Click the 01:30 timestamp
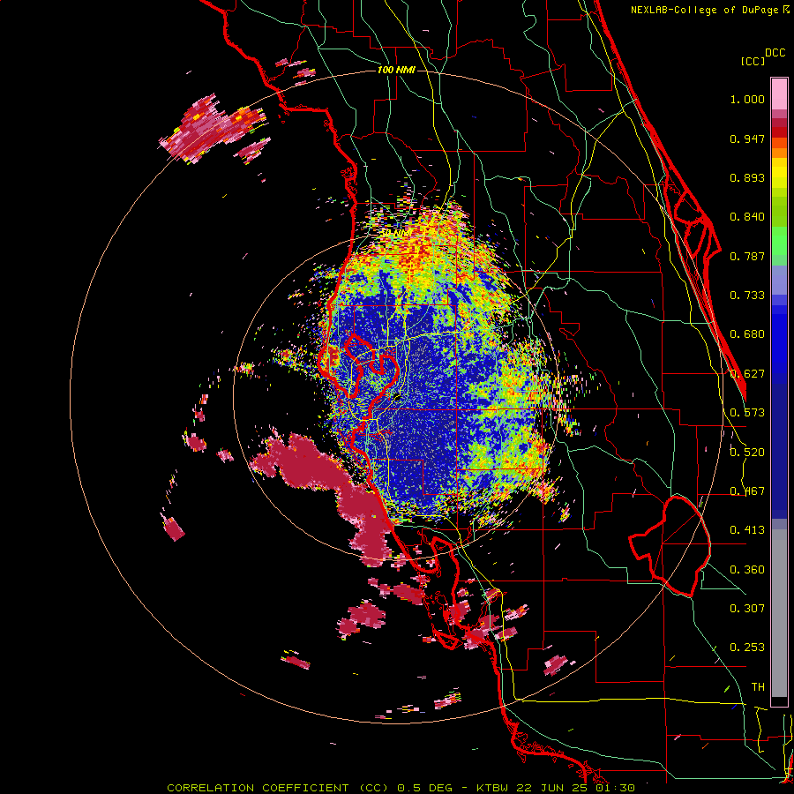Screen dimensions: 794x794 point(615,788)
